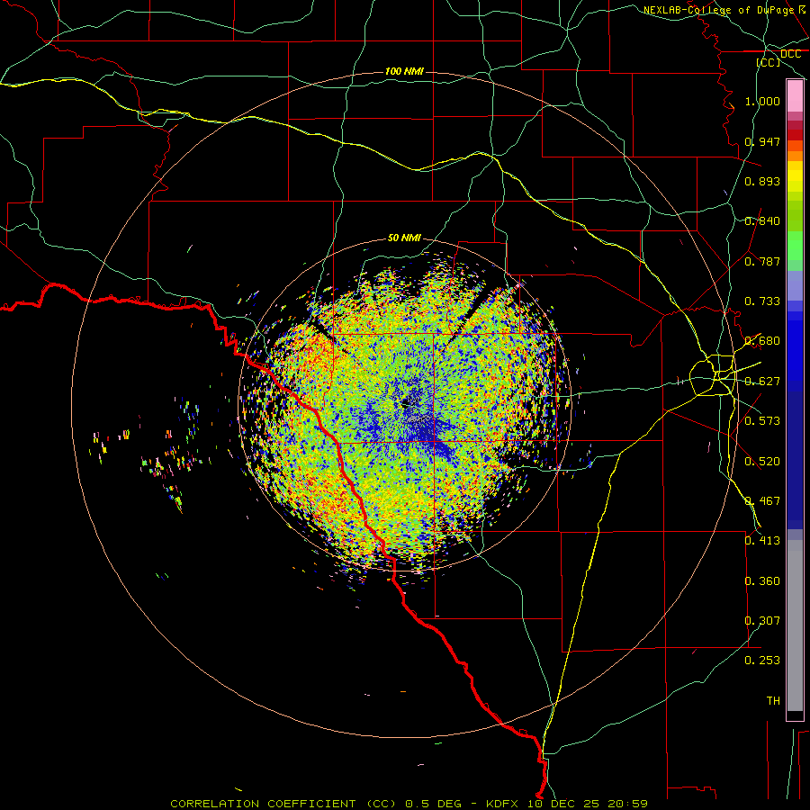Click the NEXLAB-College of DuPage credit text
810x810 pixels.
point(718,10)
